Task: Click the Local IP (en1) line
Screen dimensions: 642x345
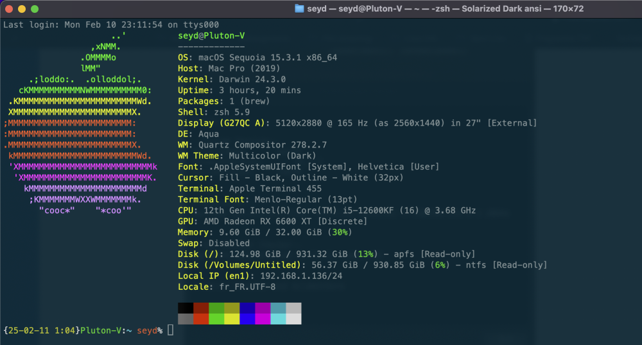Action: click(260, 276)
